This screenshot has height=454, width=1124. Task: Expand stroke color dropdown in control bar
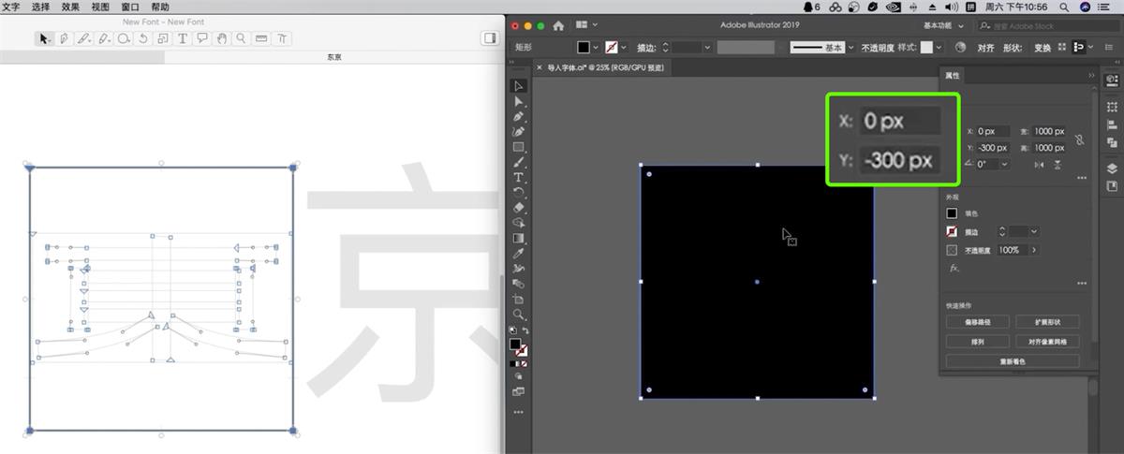(x=624, y=47)
